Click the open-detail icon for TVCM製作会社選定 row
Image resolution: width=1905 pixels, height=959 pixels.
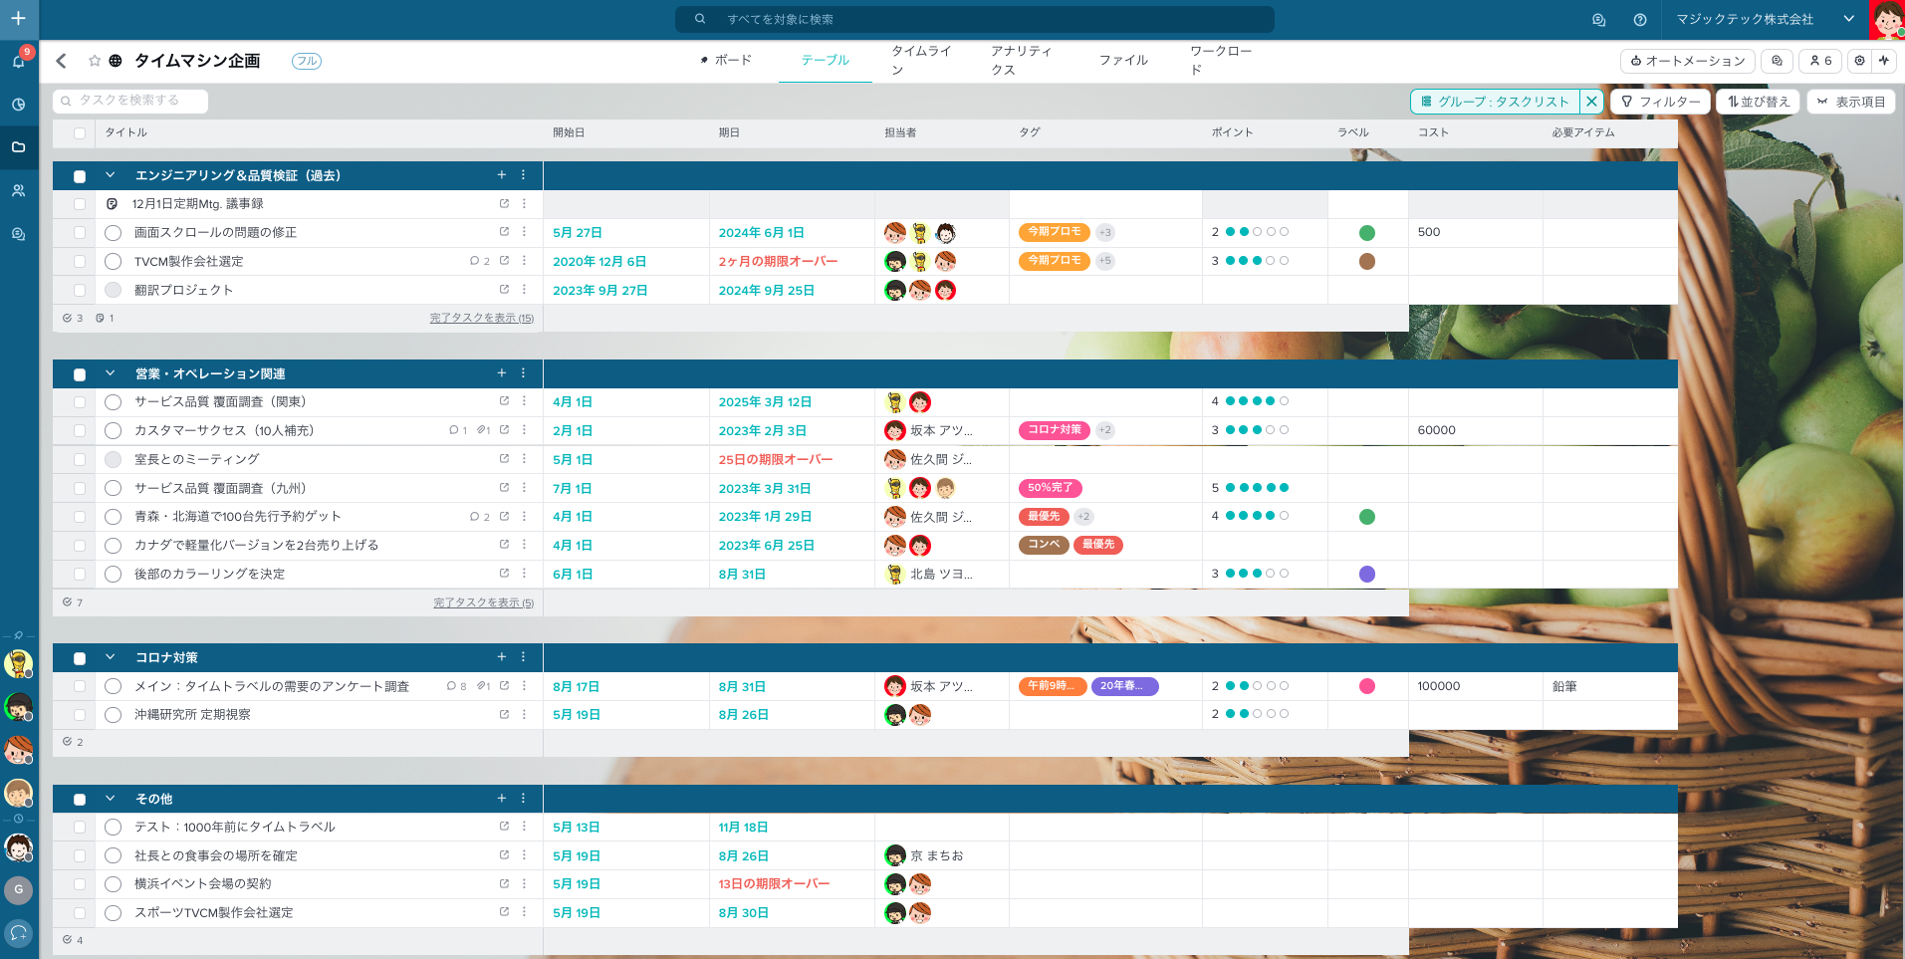tap(504, 261)
